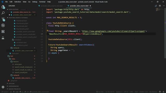Open search_result_empty.json file

tap(24, 67)
